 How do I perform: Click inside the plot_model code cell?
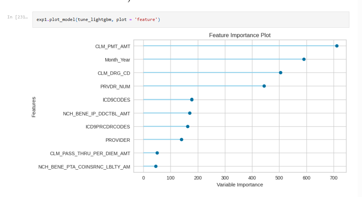(191, 19)
